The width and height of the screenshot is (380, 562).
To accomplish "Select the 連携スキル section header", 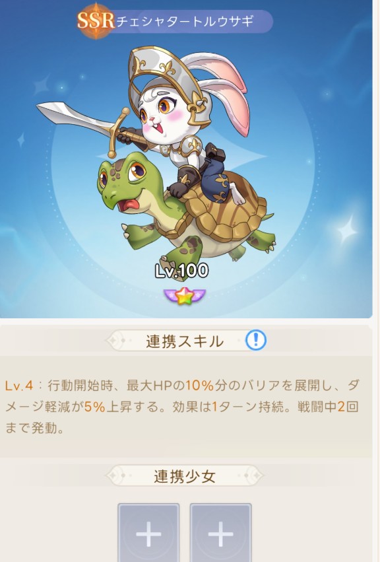I will [x=185, y=341].
